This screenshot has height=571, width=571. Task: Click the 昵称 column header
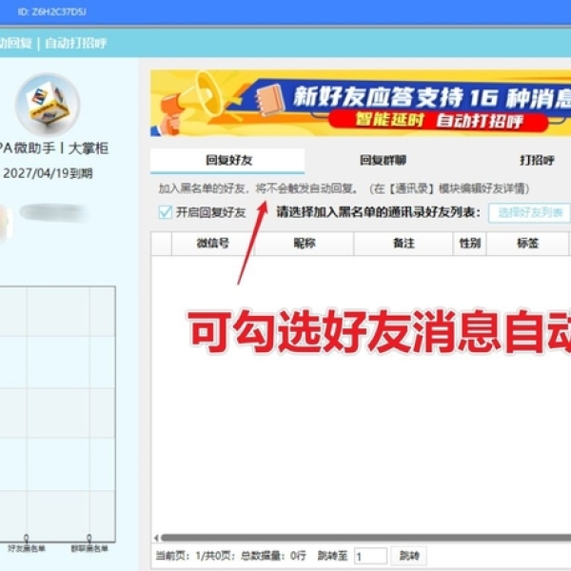click(305, 244)
